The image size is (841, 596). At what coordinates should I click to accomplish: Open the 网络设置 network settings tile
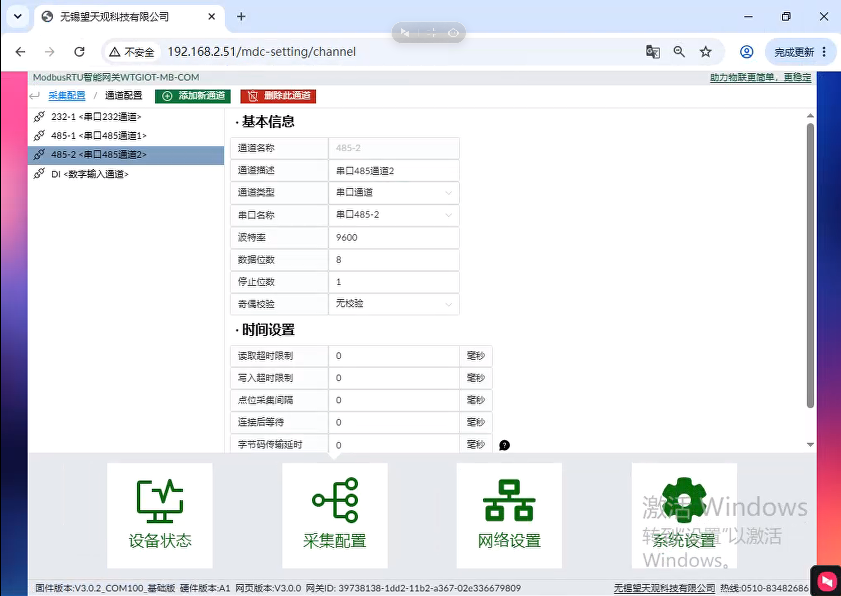509,515
